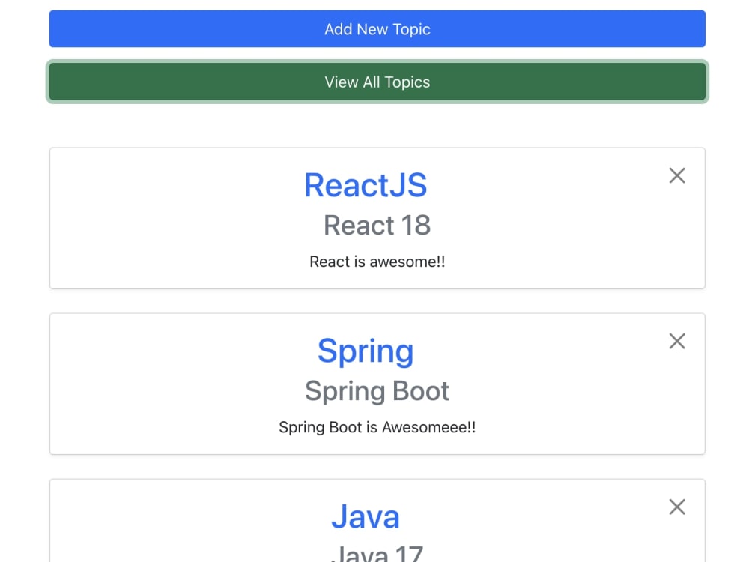Viewport: 749px width, 562px height.
Task: Click the Java 17 subtitle
Action: tap(377, 554)
